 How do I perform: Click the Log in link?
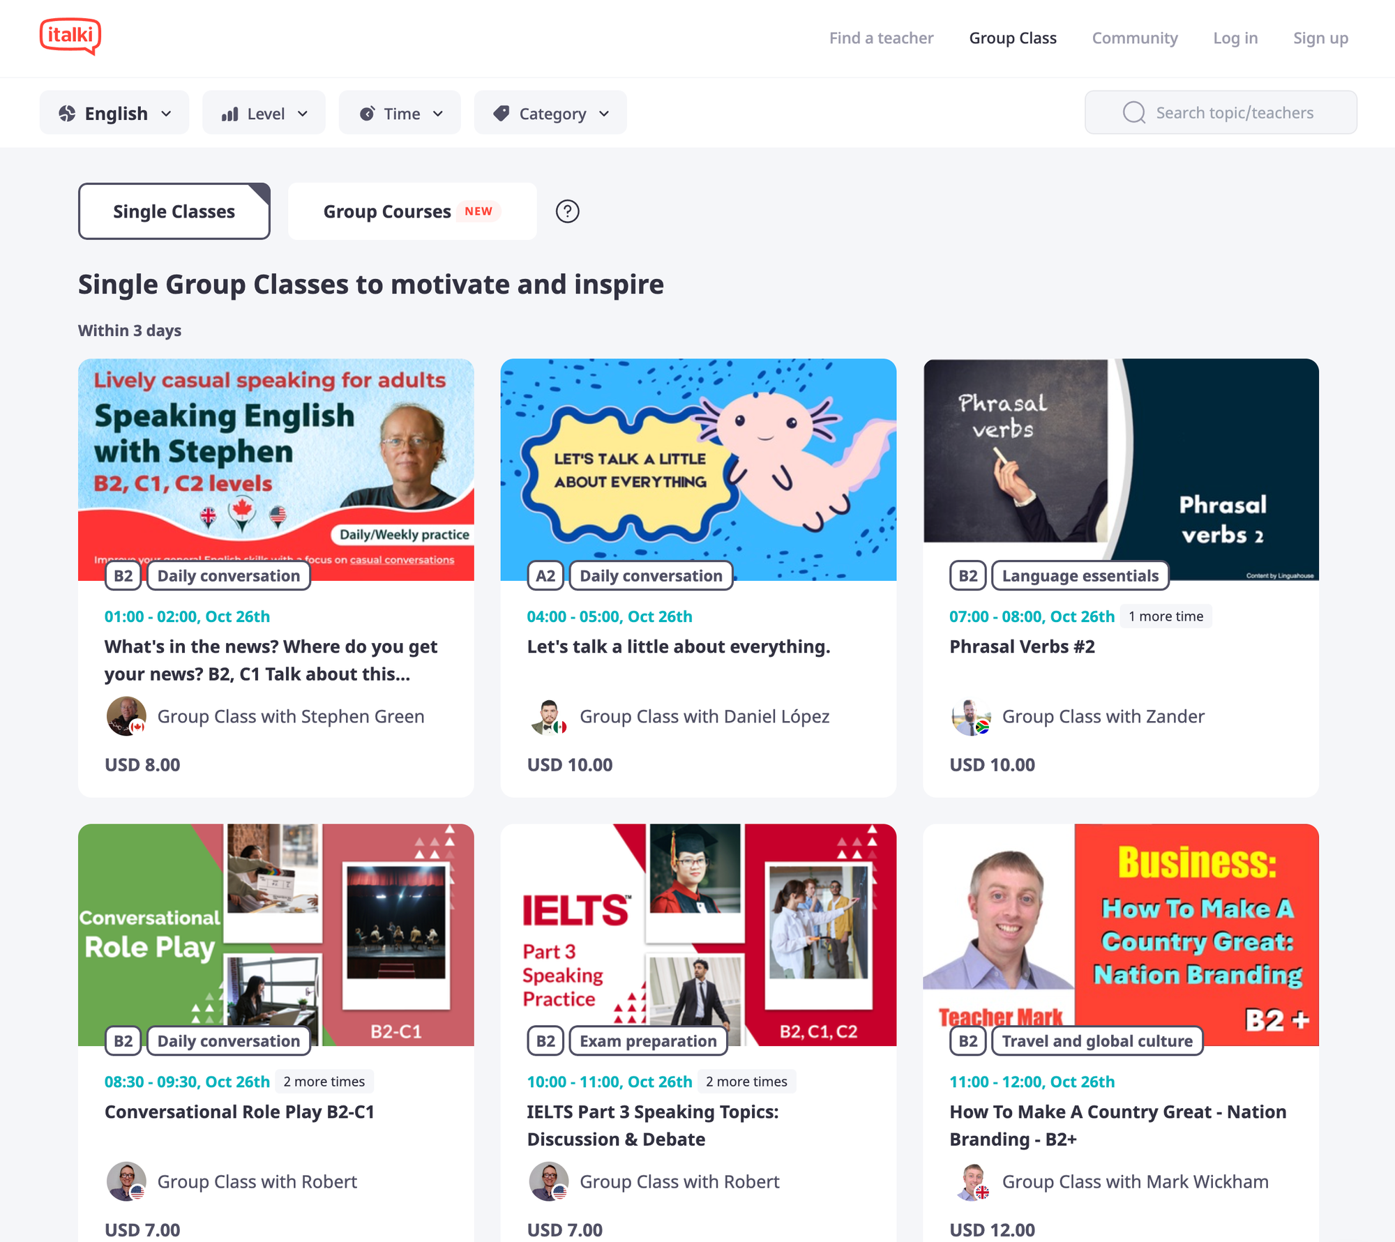(x=1235, y=38)
